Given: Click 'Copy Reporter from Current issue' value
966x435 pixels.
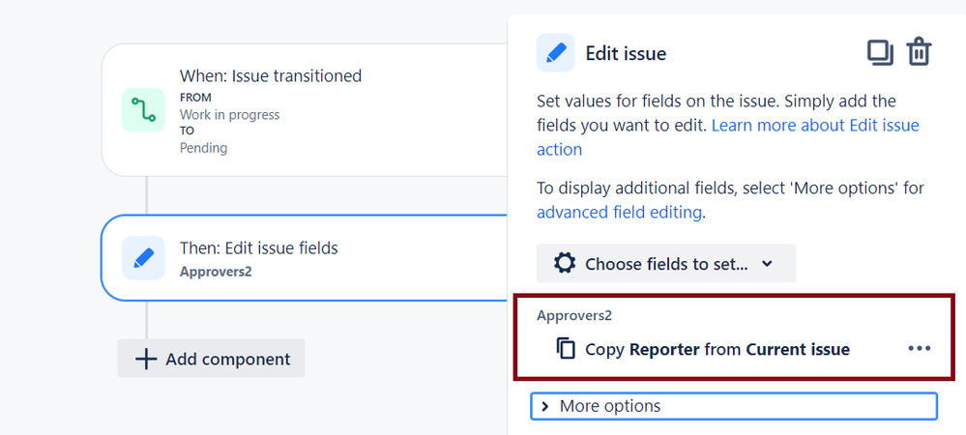Looking at the screenshot, I should pos(717,349).
